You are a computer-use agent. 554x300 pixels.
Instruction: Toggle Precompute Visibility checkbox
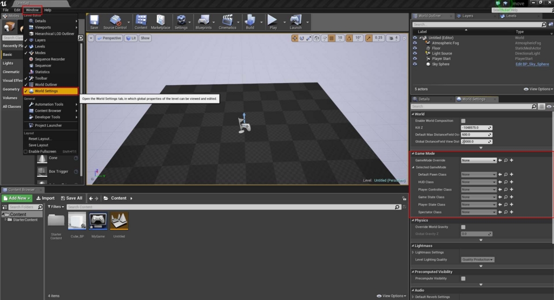(x=463, y=278)
